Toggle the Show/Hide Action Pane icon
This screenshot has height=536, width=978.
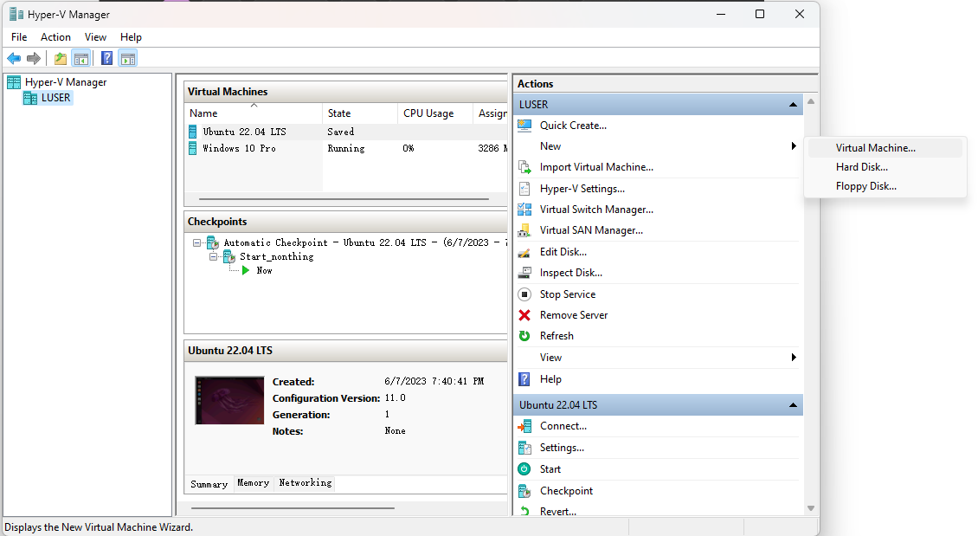point(128,59)
